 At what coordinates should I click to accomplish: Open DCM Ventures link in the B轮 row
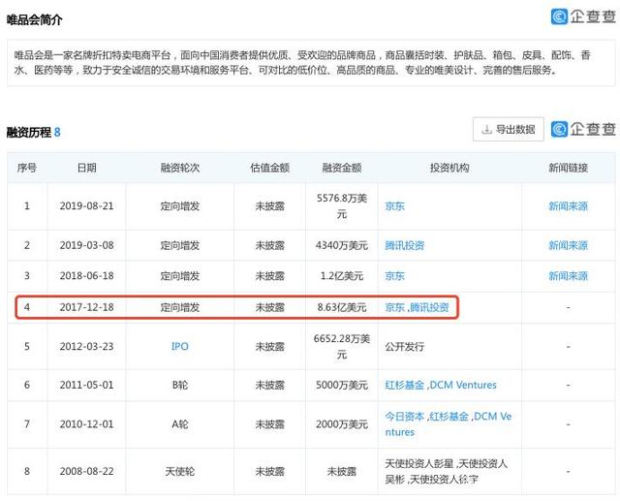[463, 385]
